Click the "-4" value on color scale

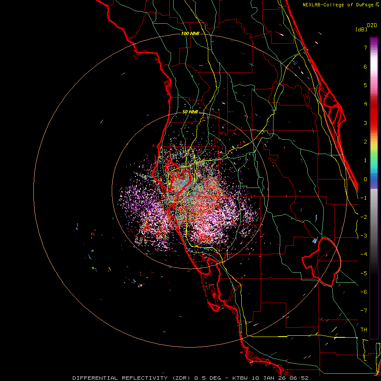click(x=364, y=254)
